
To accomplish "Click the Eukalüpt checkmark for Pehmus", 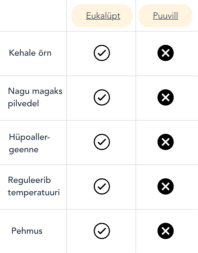I will pos(102,231).
